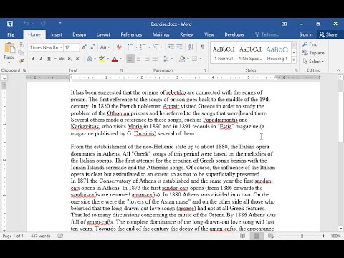Expand the font size dropdown
This screenshot has width=344, height=258.
pos(77,47)
